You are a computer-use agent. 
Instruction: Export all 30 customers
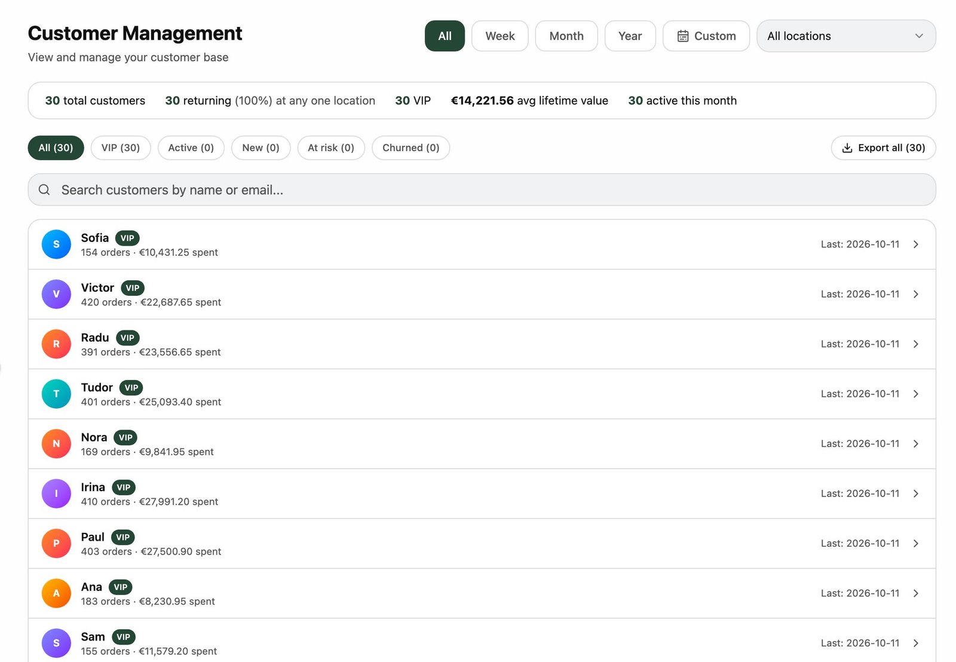coord(883,148)
